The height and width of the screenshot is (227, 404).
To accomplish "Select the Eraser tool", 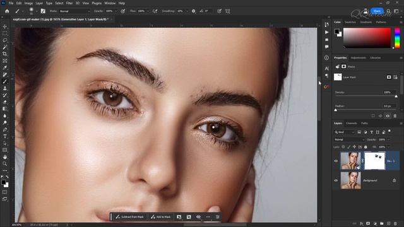I will click(4, 102).
